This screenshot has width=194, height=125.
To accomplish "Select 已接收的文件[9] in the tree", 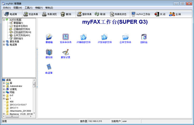I will point(21,29).
